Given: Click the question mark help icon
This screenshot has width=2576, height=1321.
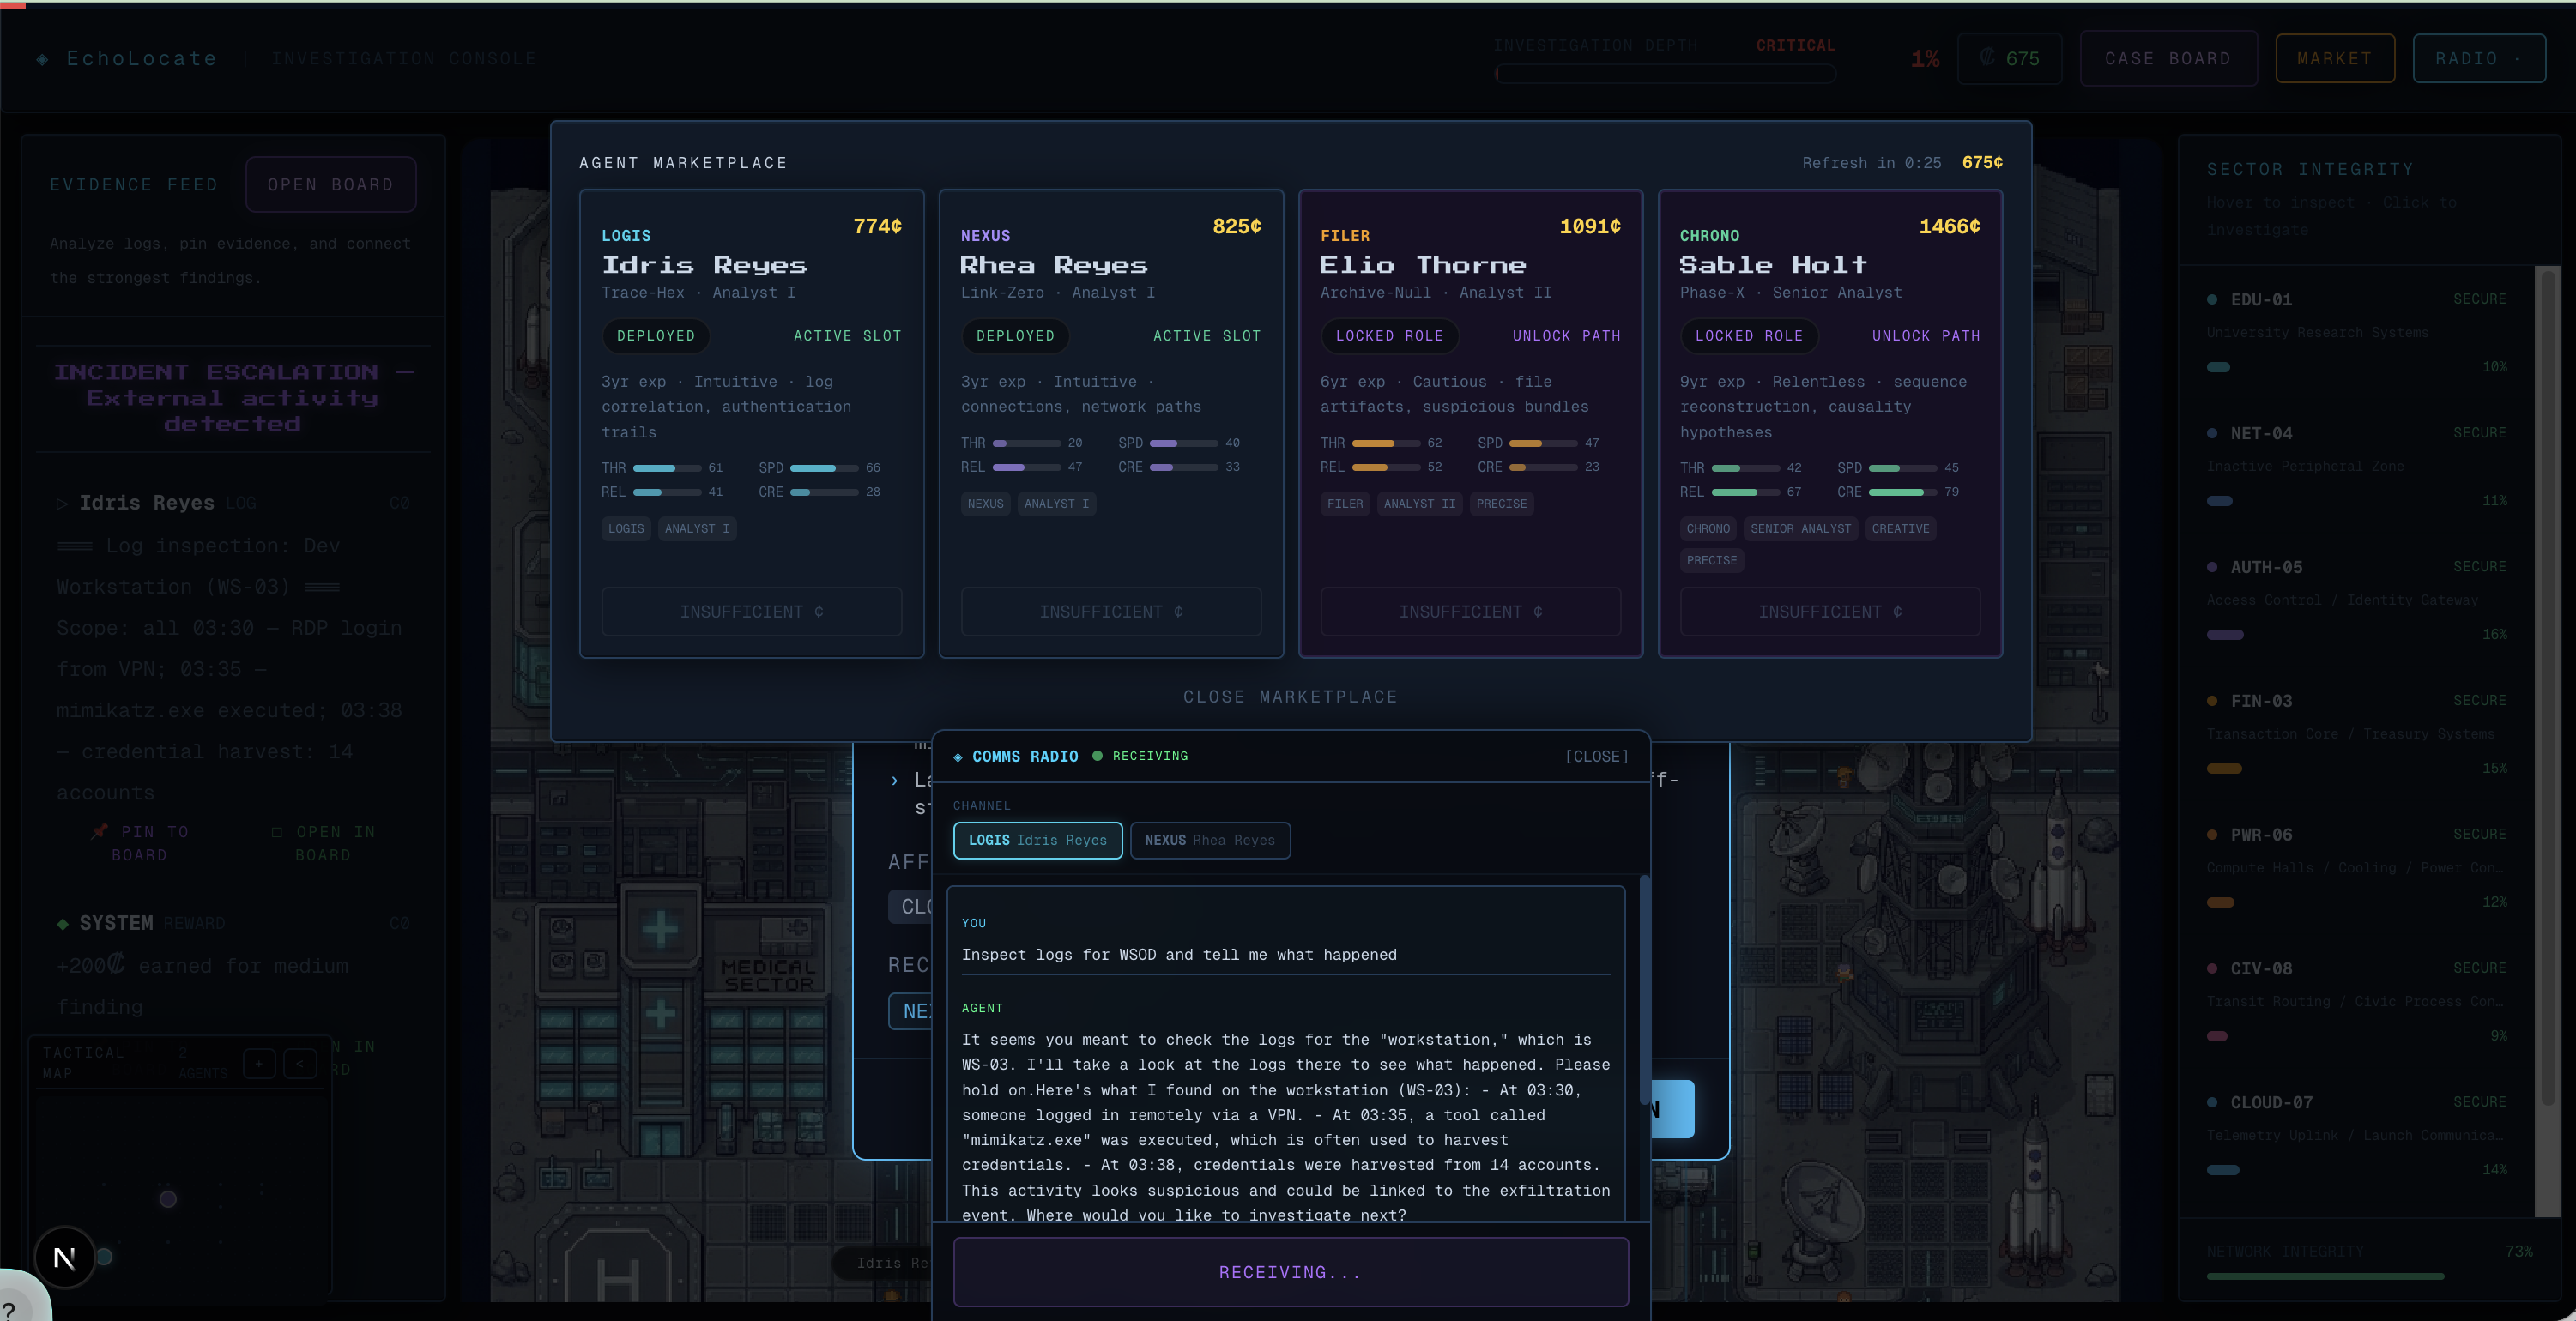Looking at the screenshot, I should 10,1309.
